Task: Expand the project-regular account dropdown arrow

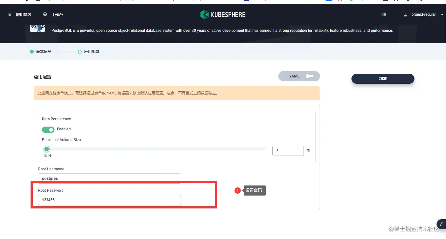Action: (x=442, y=14)
